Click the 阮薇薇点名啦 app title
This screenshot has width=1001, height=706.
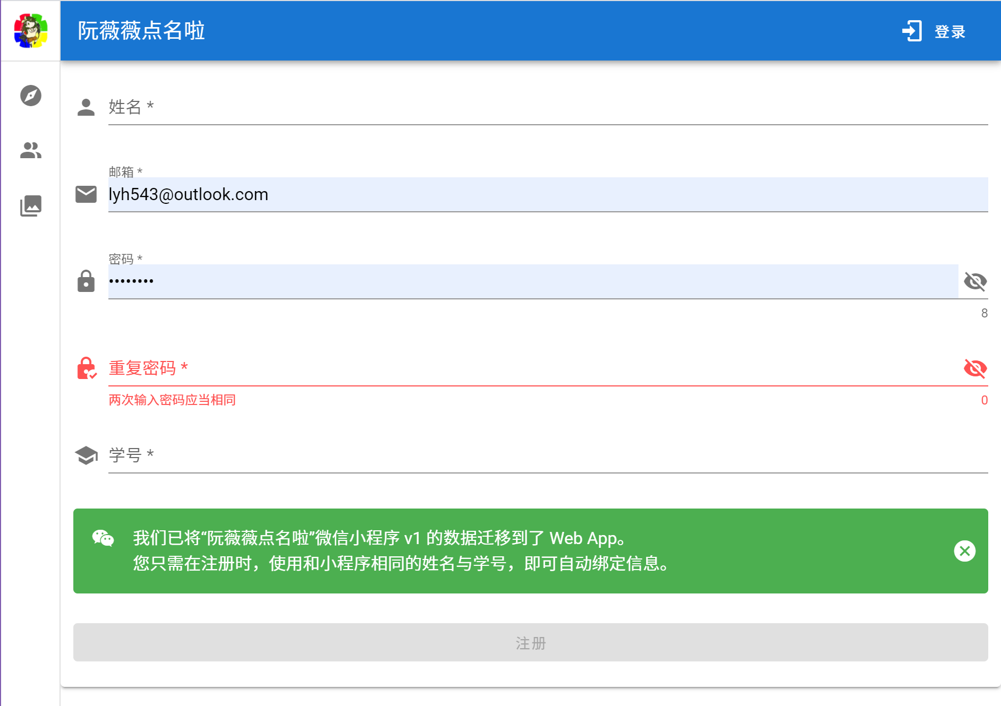coord(141,31)
